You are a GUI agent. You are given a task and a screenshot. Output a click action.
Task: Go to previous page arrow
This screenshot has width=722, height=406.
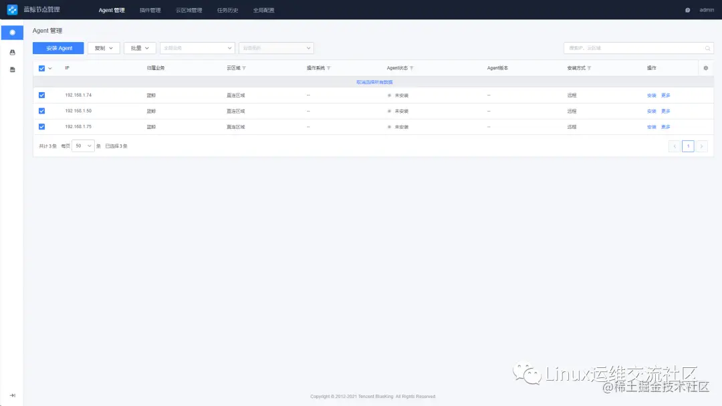click(675, 146)
